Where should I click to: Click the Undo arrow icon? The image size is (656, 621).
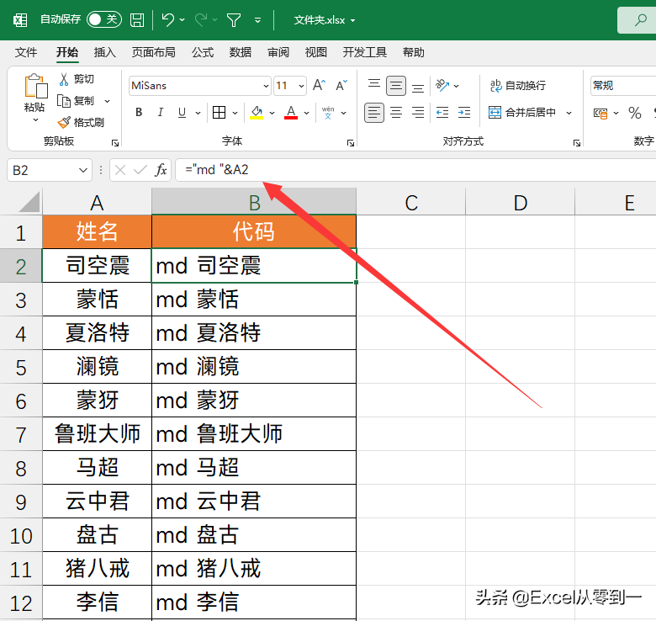167,19
